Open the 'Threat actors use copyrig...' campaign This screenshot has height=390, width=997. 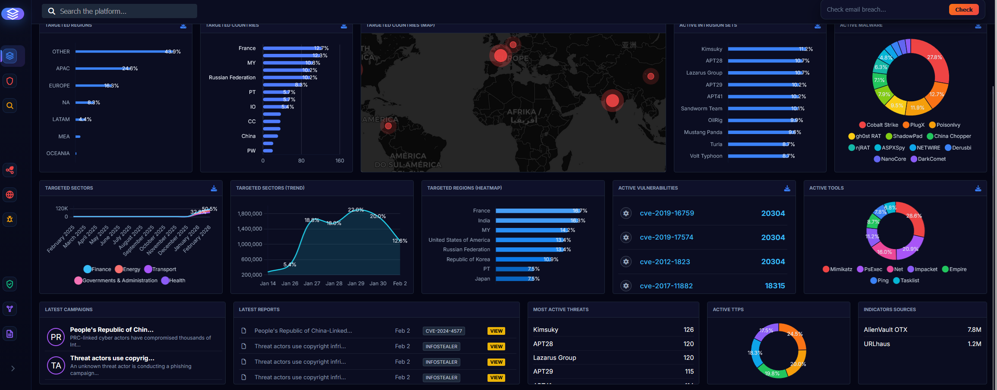(x=112, y=358)
